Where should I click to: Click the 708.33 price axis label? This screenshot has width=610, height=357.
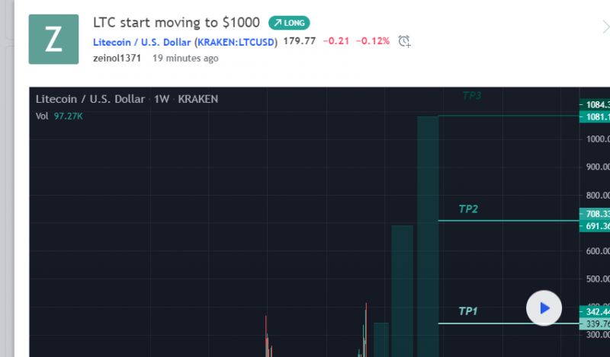pyautogui.click(x=595, y=214)
